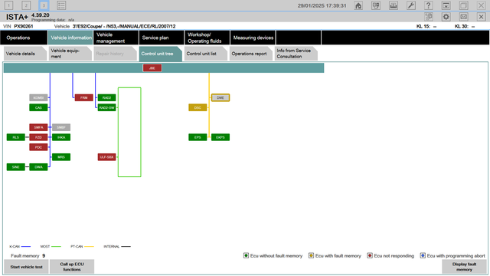490x276 pixels.
Task: Click the Start vehicle test button
Action: (x=26, y=267)
